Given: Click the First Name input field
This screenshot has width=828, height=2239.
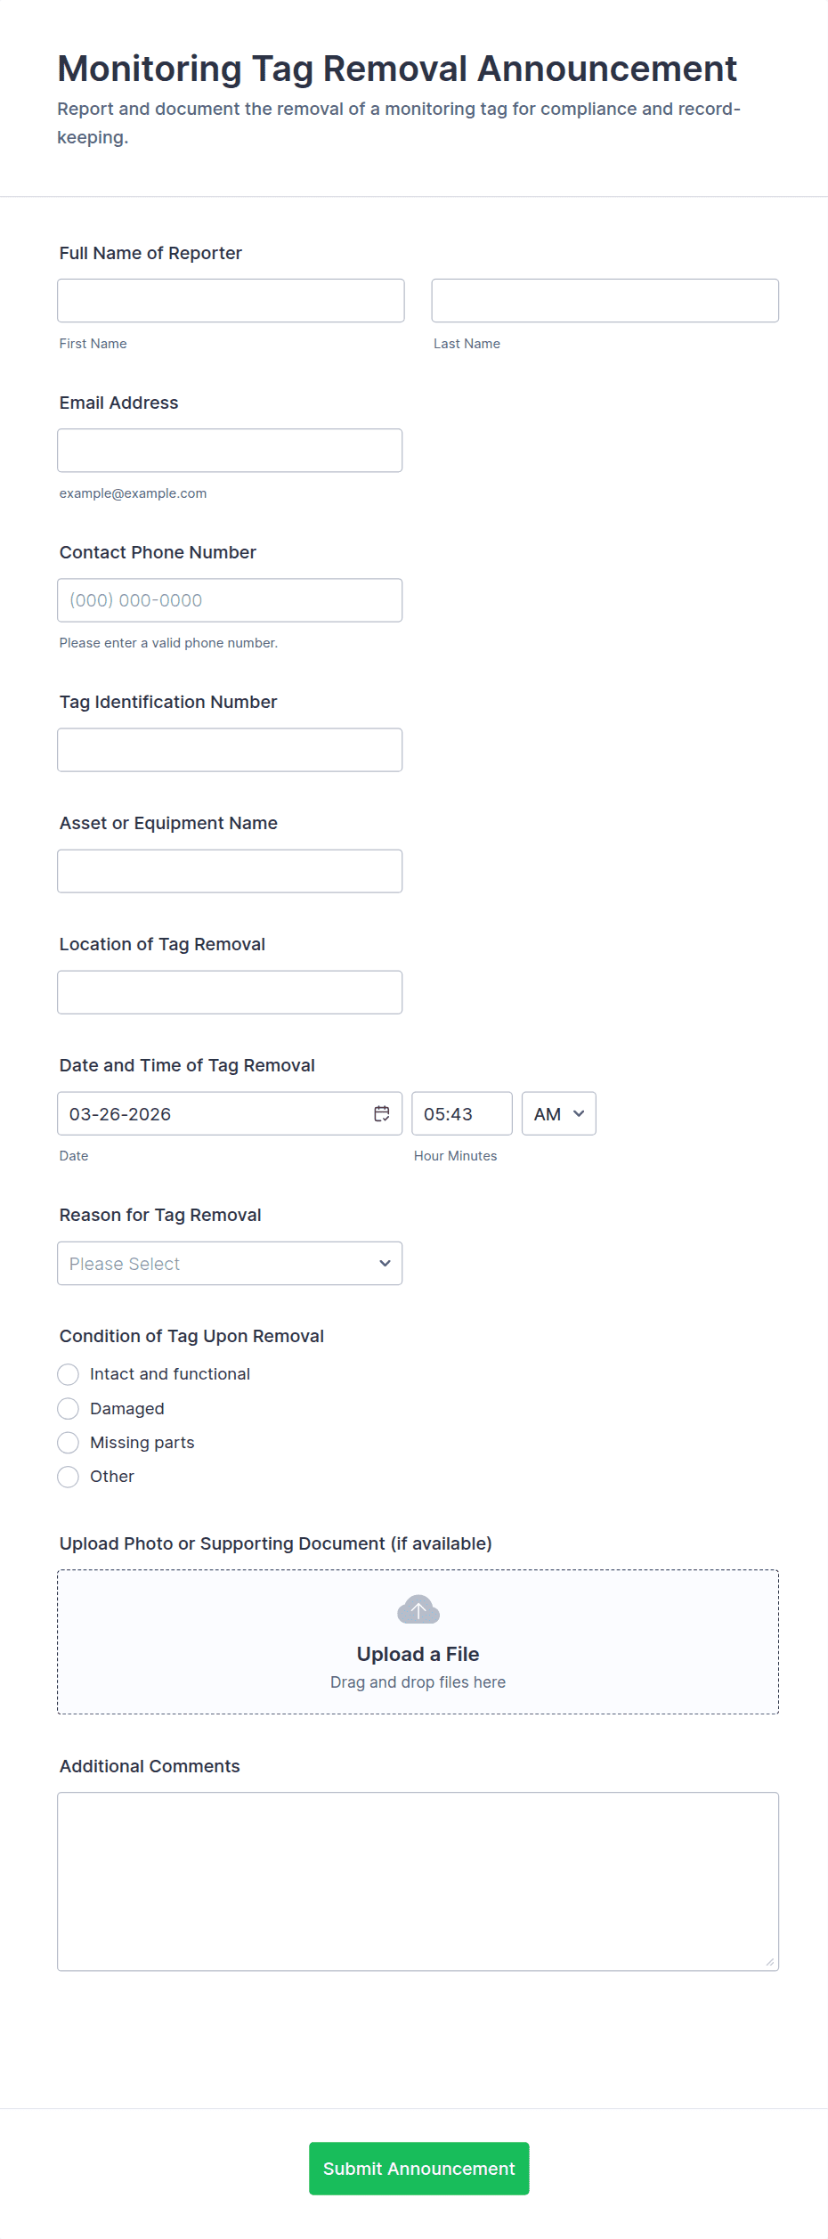Looking at the screenshot, I should pos(231,300).
